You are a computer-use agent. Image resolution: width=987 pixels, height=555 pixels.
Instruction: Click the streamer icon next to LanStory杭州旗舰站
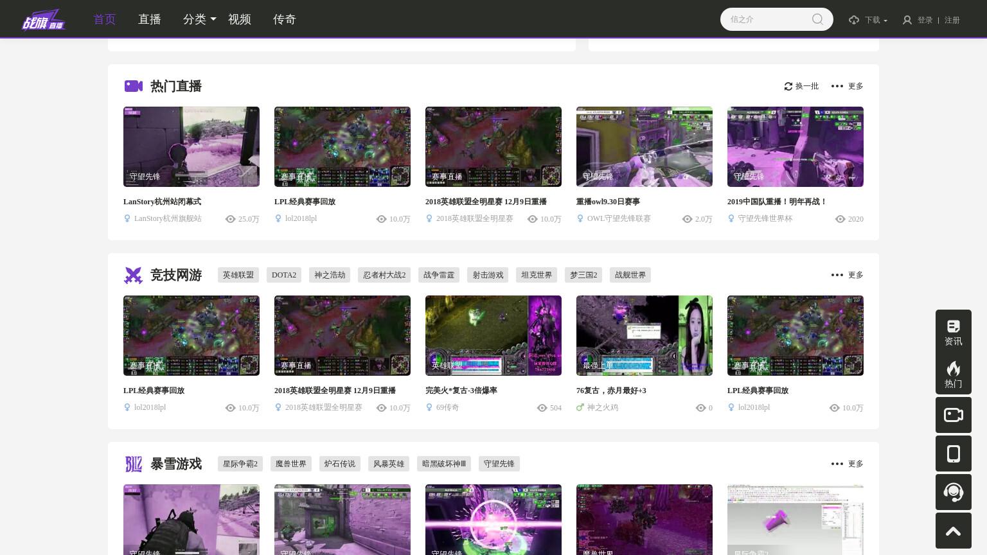(x=127, y=218)
